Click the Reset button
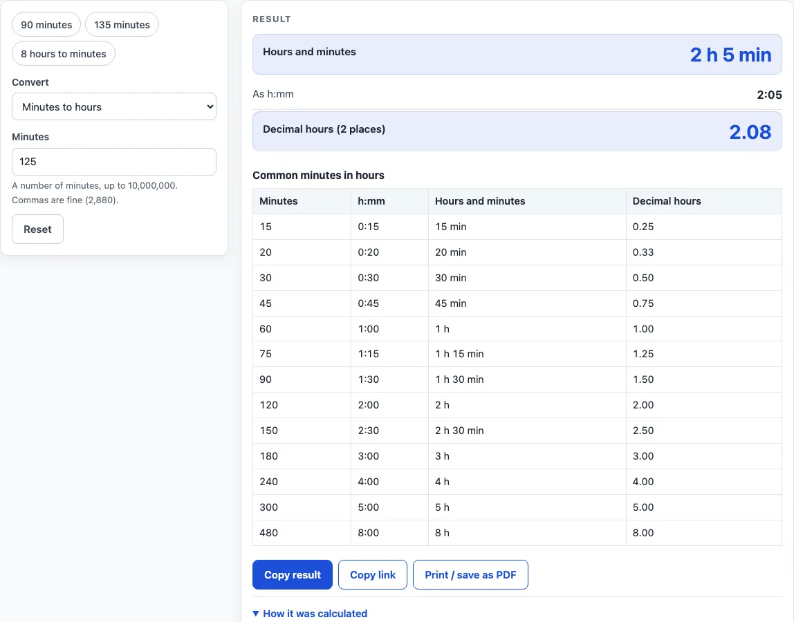Image resolution: width=794 pixels, height=622 pixels. coord(37,229)
